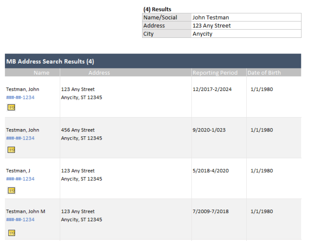Open SSN link in the 12/2017-2/2024 row
Image resolution: width=309 pixels, height=249 pixels.
(x=20, y=97)
